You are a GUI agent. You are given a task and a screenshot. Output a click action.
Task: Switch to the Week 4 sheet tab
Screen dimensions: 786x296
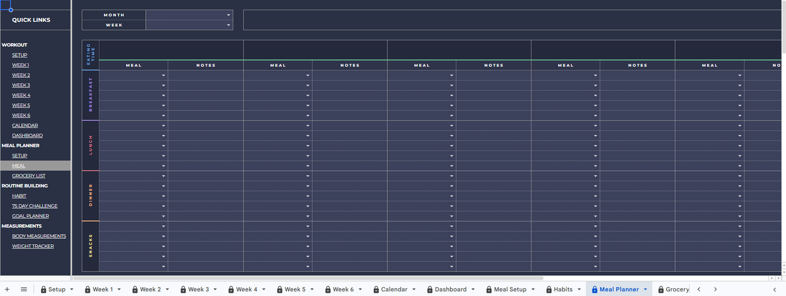pos(246,289)
